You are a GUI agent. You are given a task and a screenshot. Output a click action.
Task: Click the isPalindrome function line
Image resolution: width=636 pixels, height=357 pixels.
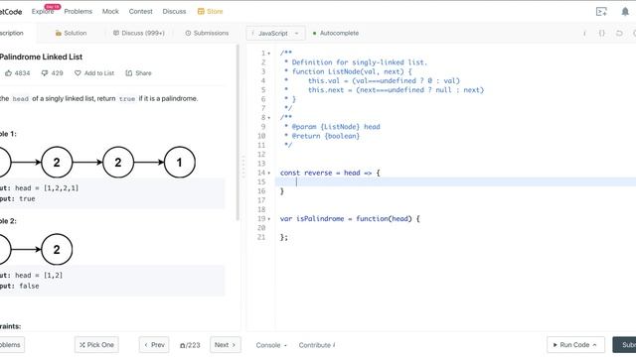[x=350, y=218]
